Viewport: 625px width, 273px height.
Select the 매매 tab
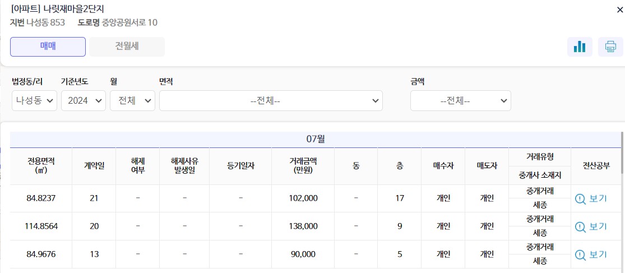[48, 47]
